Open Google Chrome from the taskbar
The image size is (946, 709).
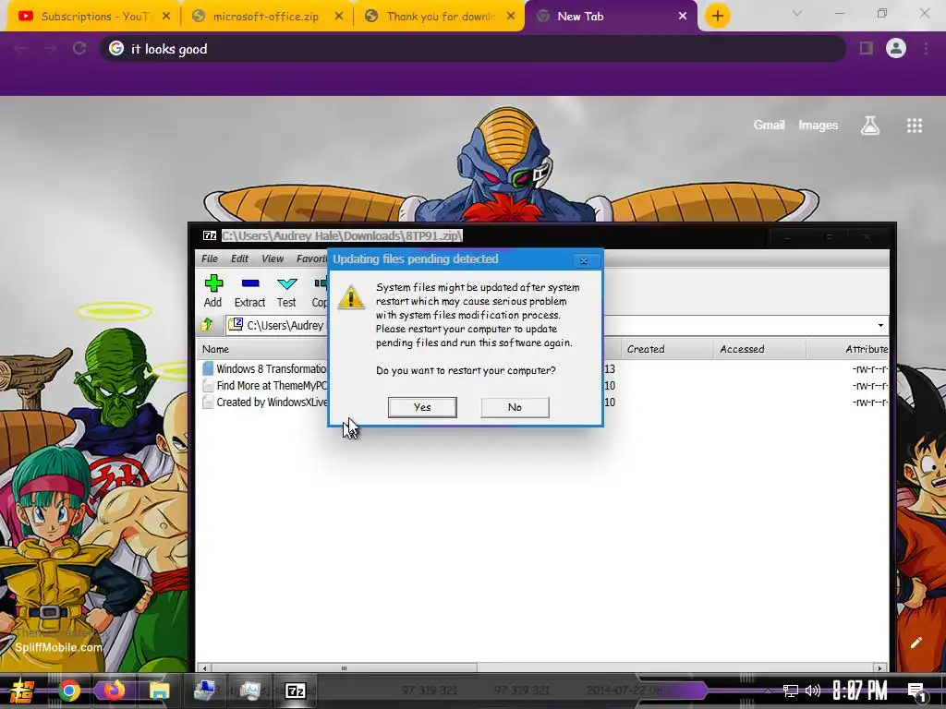coord(69,691)
